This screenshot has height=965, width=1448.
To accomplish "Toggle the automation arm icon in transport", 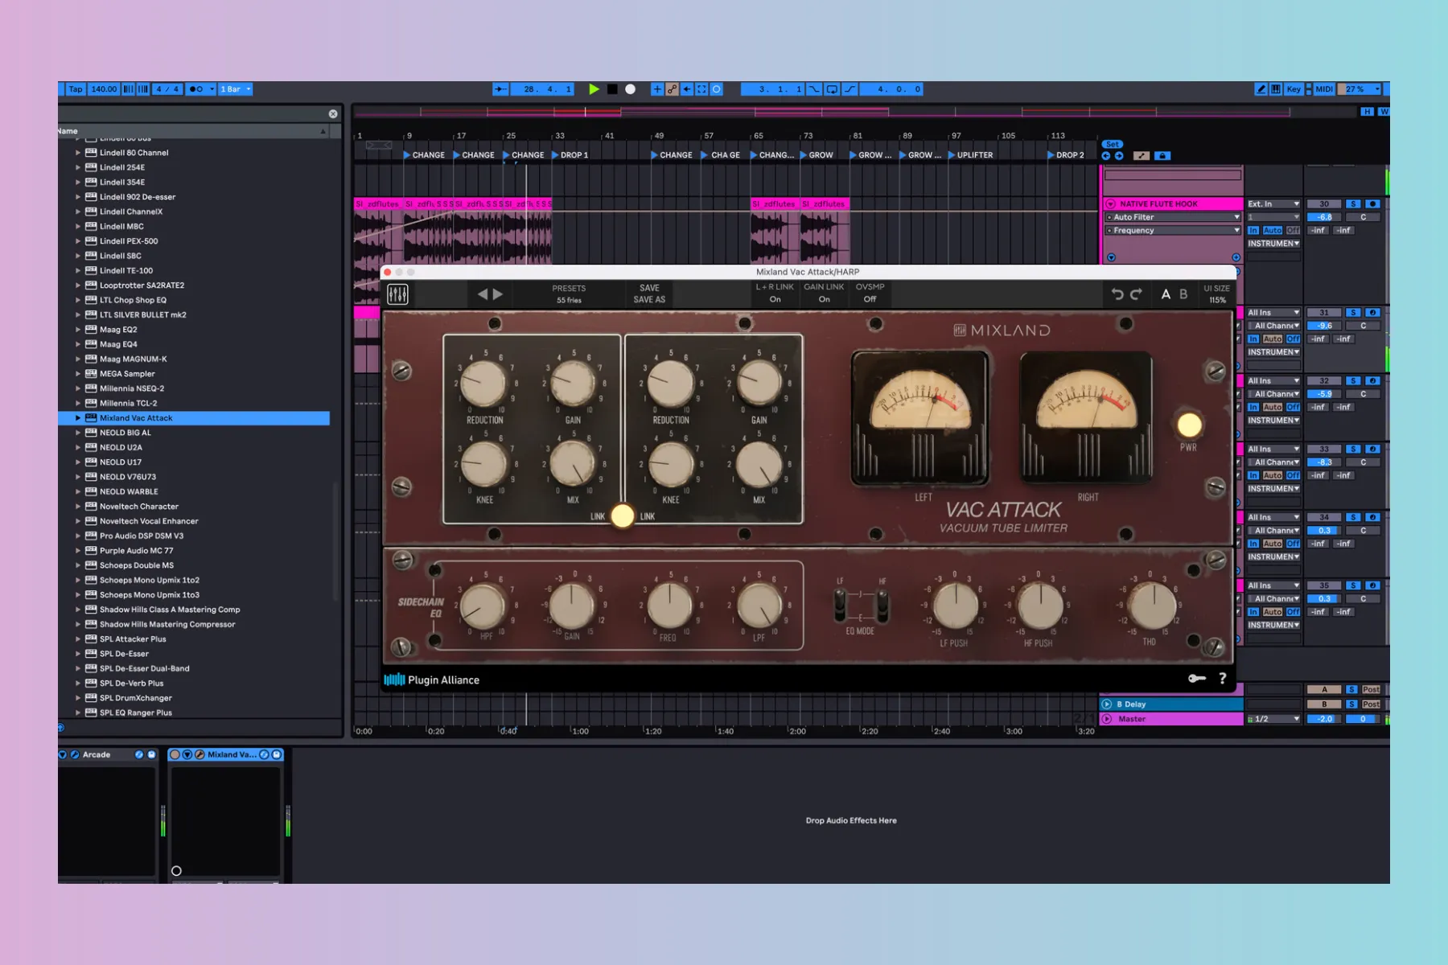I will point(672,89).
